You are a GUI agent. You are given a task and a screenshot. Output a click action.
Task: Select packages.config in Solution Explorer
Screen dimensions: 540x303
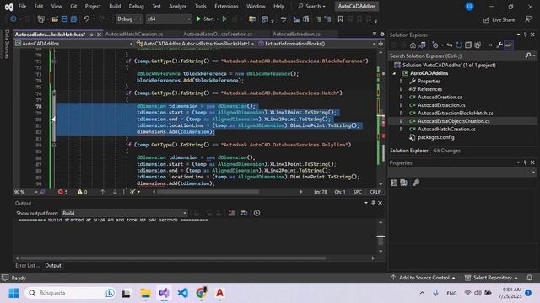(435, 137)
